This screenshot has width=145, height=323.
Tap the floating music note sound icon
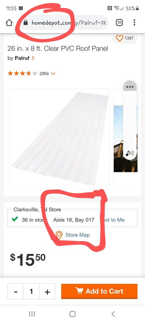point(130,153)
